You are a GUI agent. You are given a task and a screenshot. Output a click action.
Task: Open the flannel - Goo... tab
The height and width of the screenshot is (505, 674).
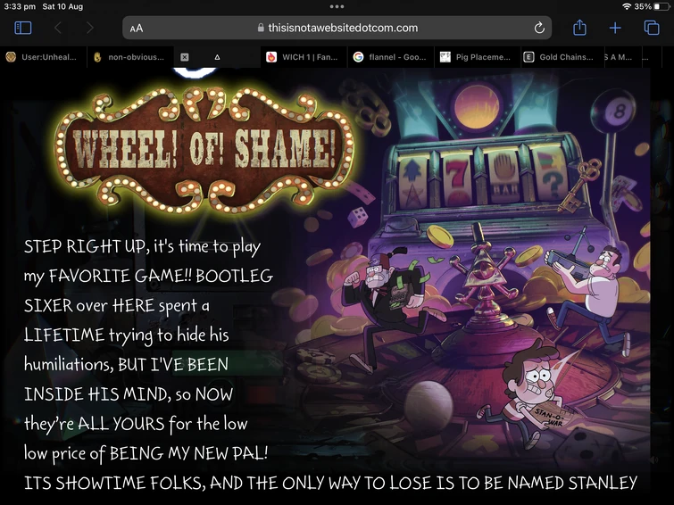tap(390, 57)
